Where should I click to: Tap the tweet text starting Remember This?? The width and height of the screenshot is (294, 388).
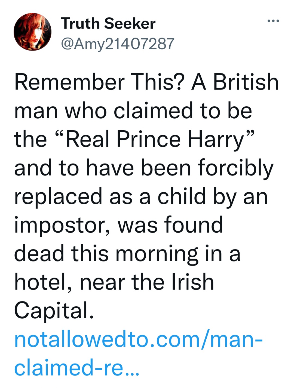tap(146, 196)
